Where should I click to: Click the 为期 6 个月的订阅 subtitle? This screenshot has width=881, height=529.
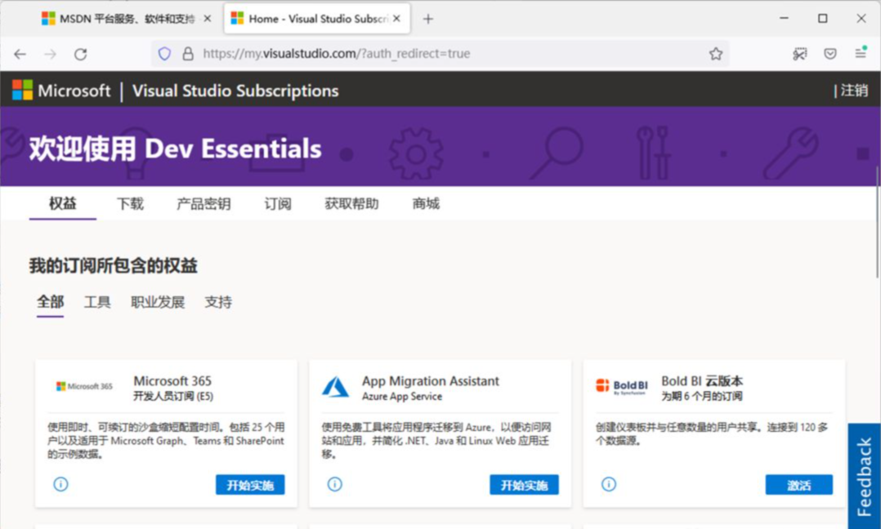(x=702, y=397)
